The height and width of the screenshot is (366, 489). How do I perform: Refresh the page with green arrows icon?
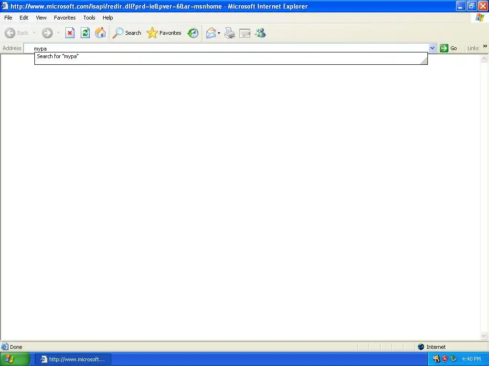point(85,33)
